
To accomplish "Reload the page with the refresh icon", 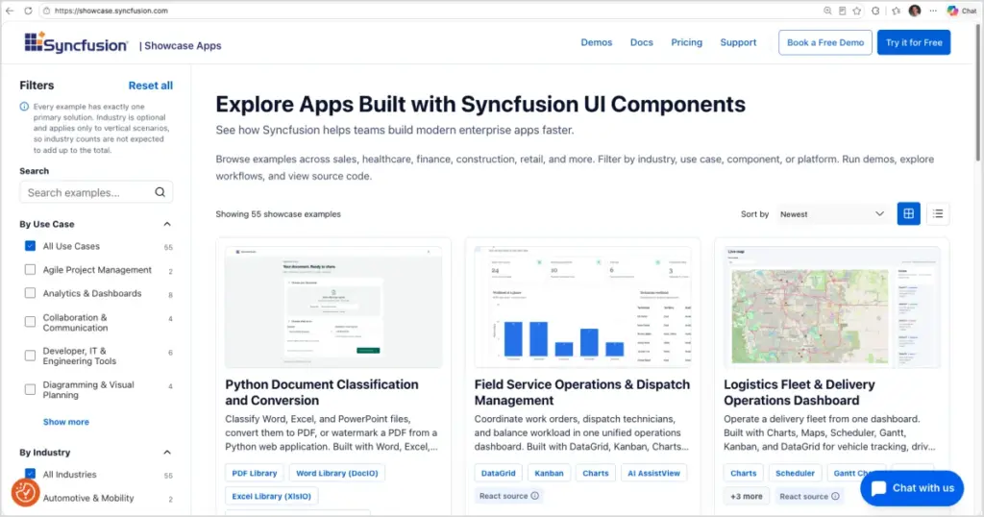I will tap(28, 11).
